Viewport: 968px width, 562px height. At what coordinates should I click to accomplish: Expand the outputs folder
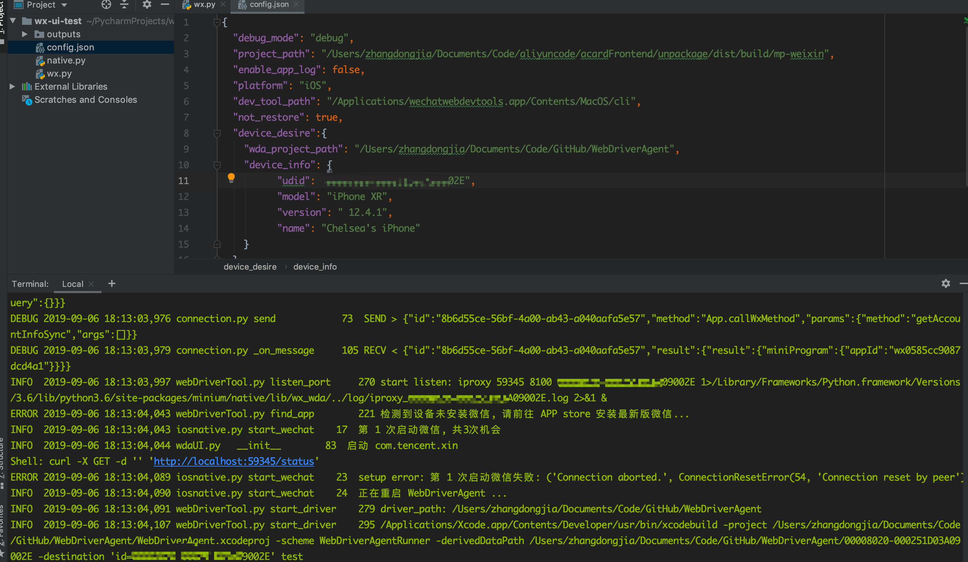(x=25, y=34)
